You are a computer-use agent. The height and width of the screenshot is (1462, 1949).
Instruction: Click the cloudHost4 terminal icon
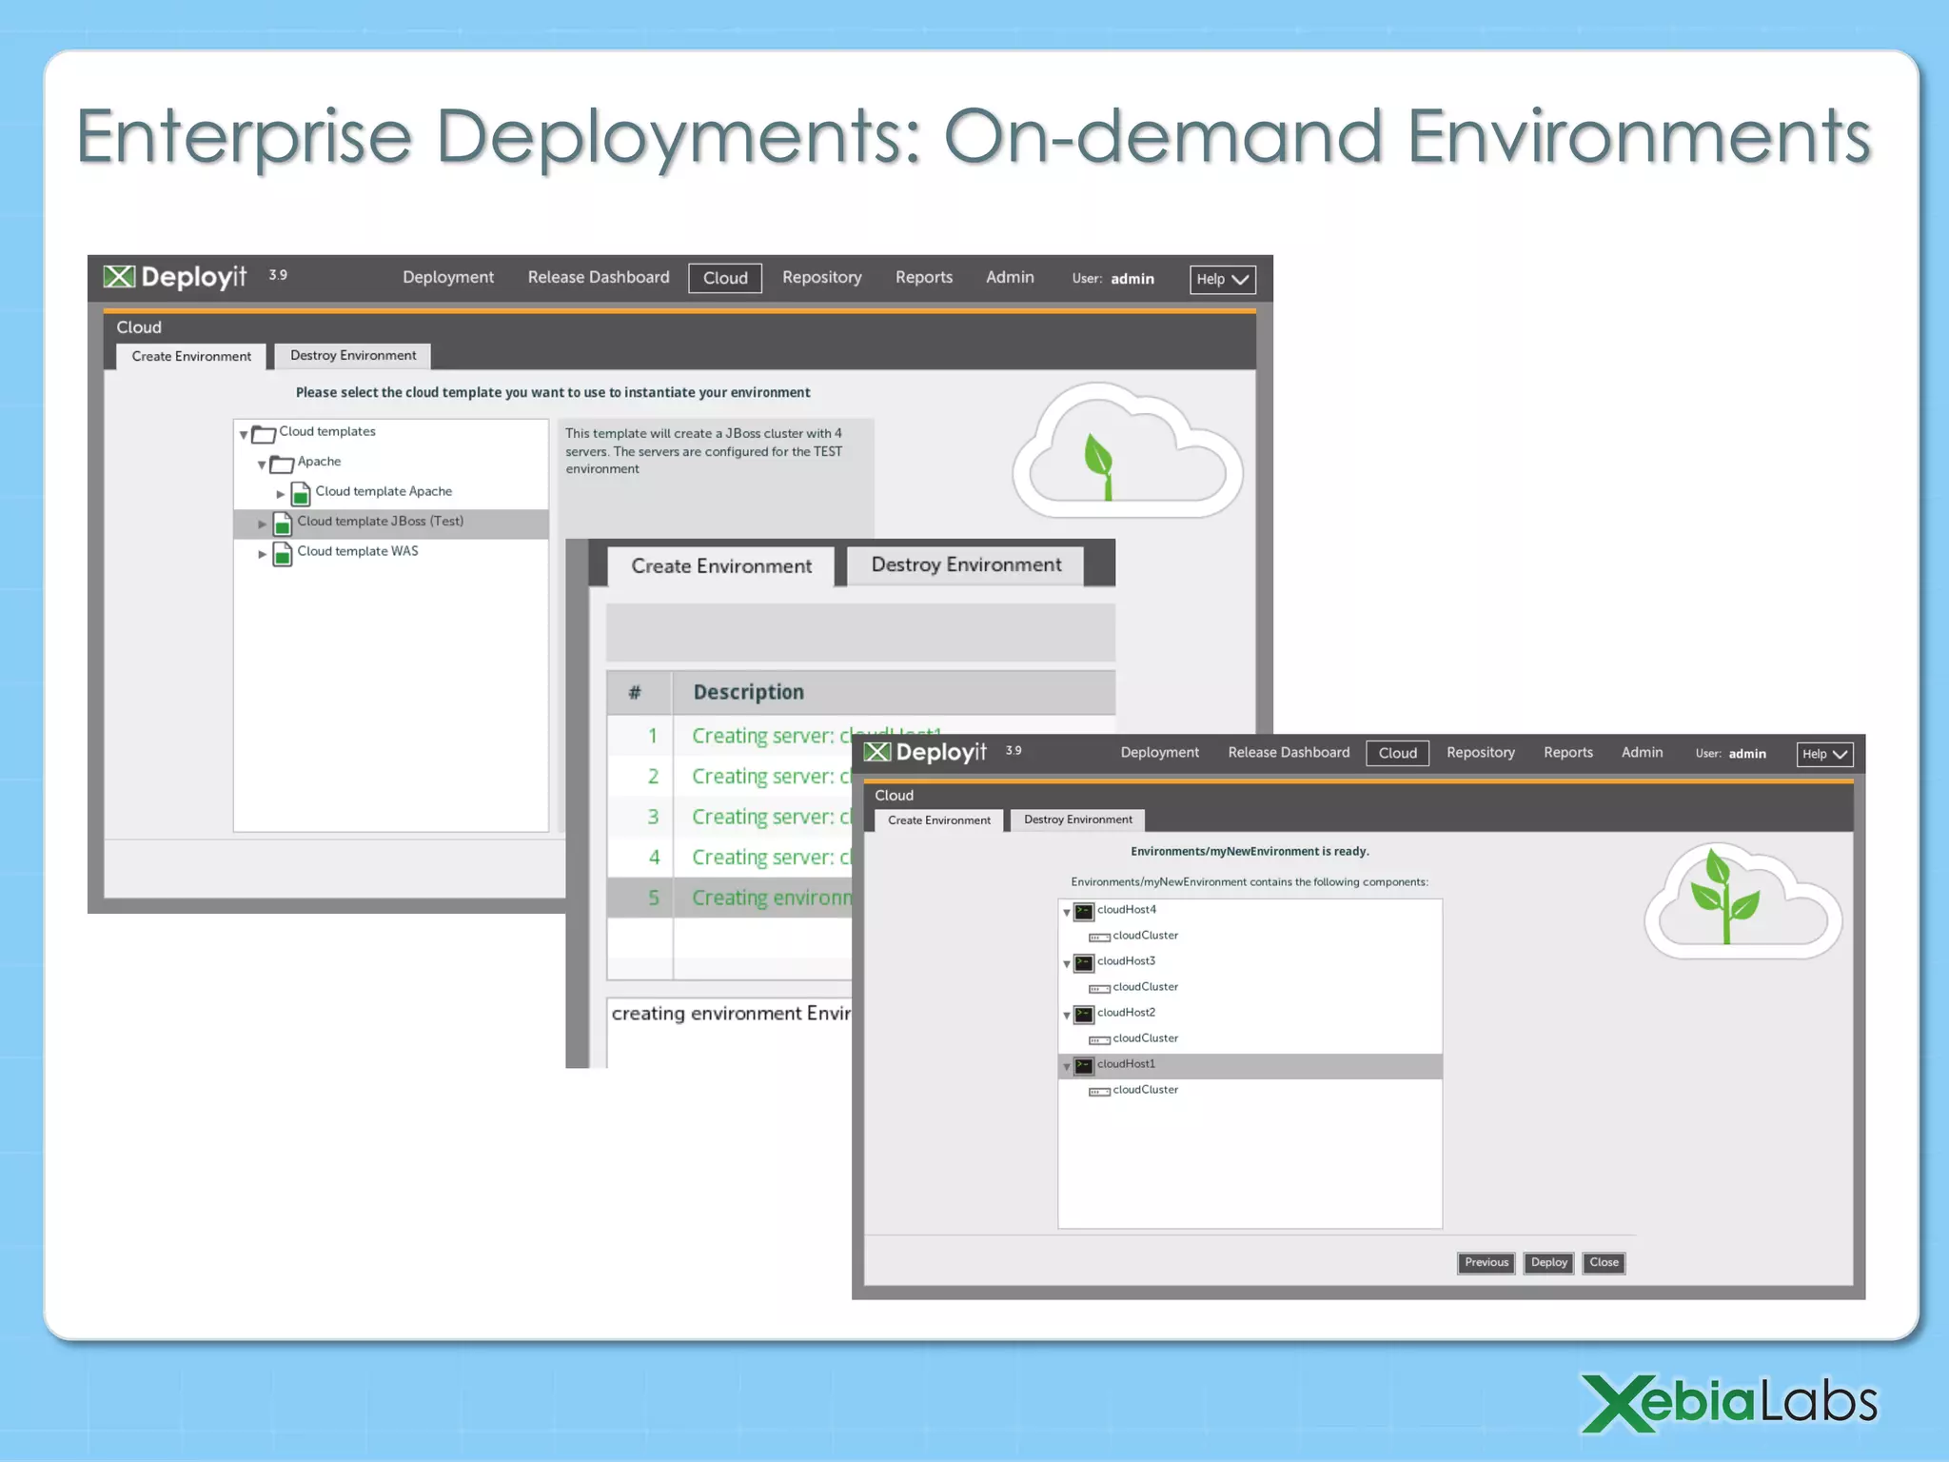tap(1084, 912)
